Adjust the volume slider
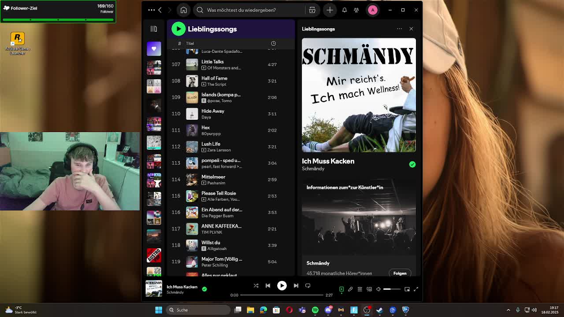The height and width of the screenshot is (317, 564). tap(392, 289)
